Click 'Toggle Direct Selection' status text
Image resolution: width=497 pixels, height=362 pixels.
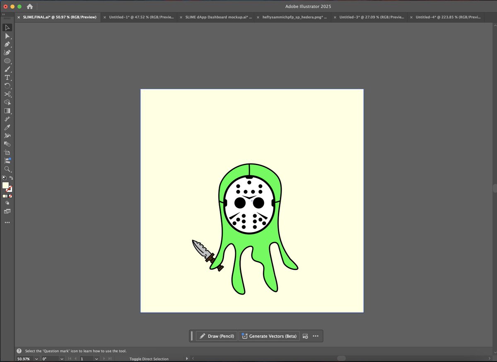tap(149, 359)
